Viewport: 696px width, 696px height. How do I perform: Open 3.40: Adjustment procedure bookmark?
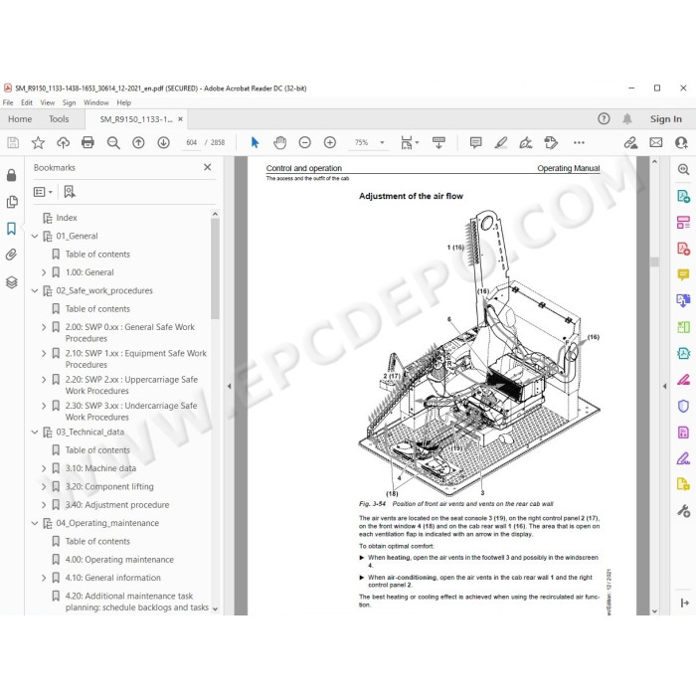tap(117, 505)
